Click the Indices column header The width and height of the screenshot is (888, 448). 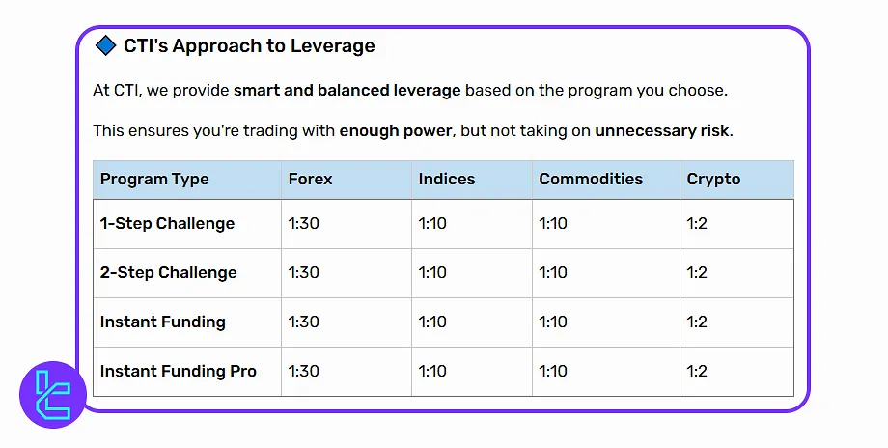tap(447, 179)
